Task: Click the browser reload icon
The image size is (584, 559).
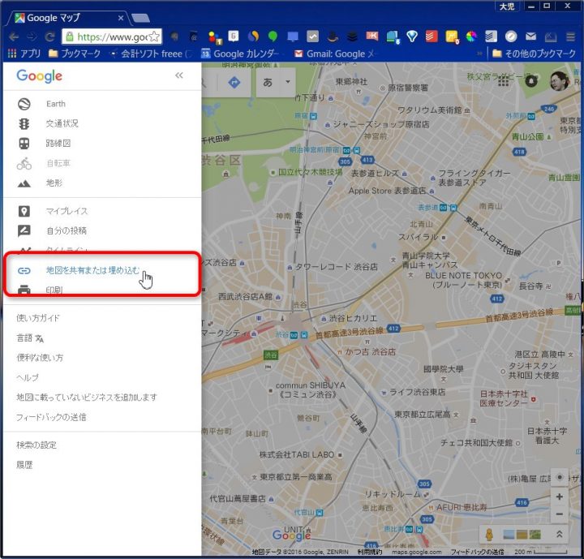Action: (x=49, y=37)
